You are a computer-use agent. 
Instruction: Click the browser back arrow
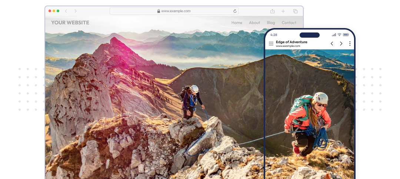click(x=66, y=11)
